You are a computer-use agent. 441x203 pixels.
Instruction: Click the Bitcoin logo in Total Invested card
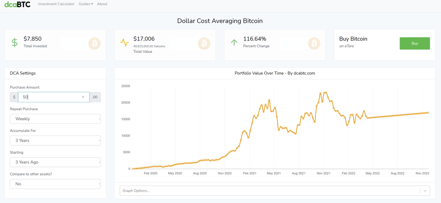click(x=94, y=44)
